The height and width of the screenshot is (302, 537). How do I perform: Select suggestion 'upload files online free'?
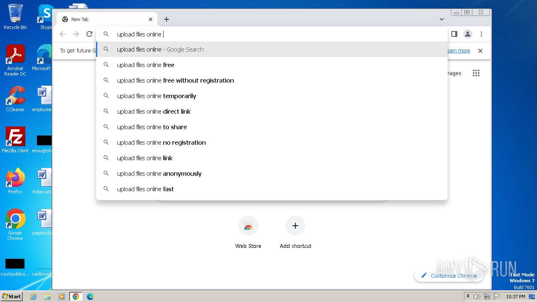(272, 65)
